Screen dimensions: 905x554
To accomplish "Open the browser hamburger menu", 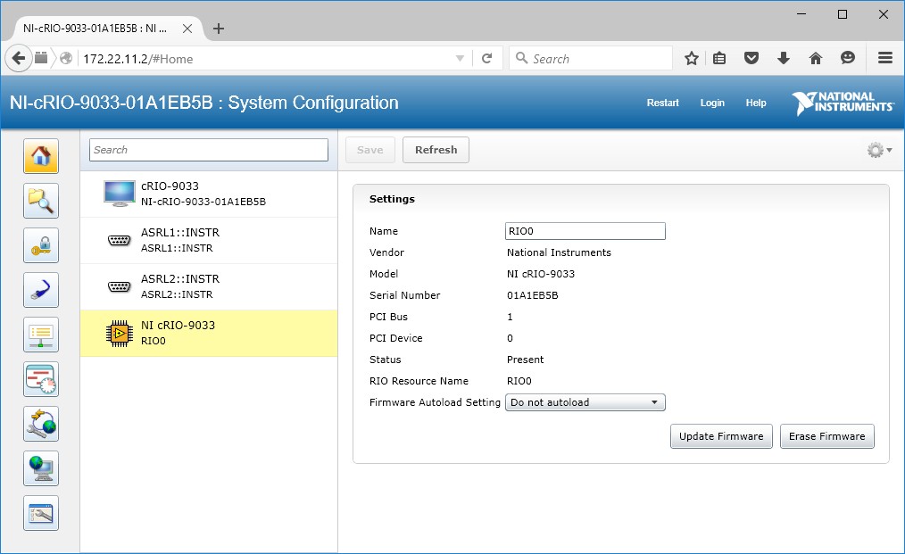I will click(x=885, y=58).
